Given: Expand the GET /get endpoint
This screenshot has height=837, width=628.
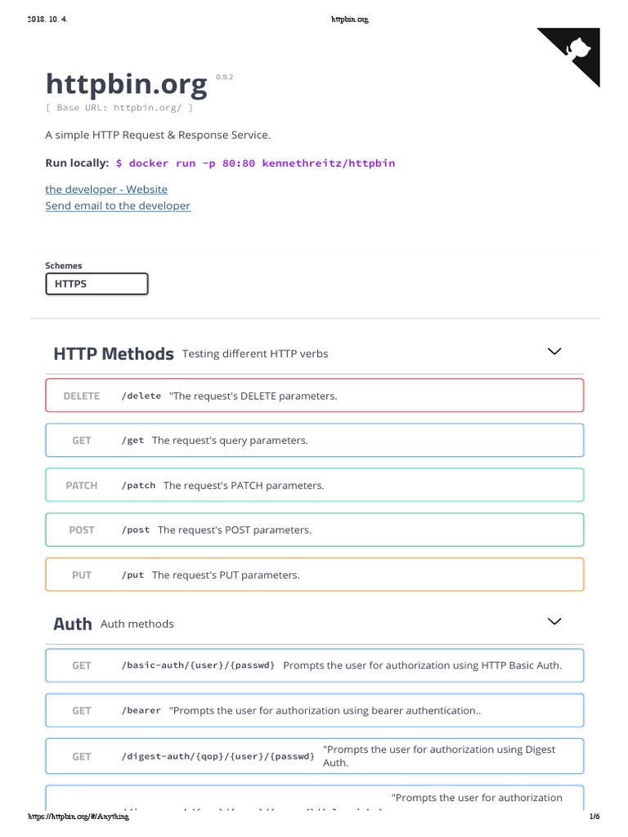Looking at the screenshot, I should [x=315, y=441].
